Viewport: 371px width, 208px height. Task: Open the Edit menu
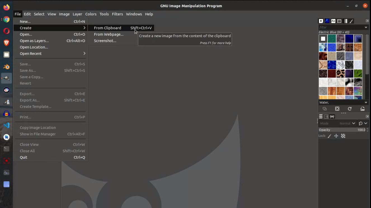pos(27,14)
